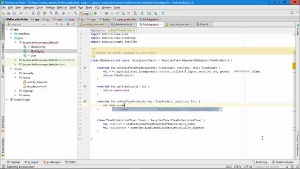Open the Messages tool window
This screenshot has width=300, height=169.
52,162
